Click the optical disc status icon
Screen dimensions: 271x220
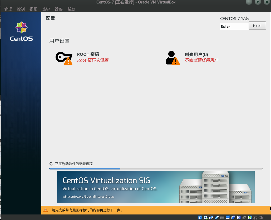click(205, 218)
